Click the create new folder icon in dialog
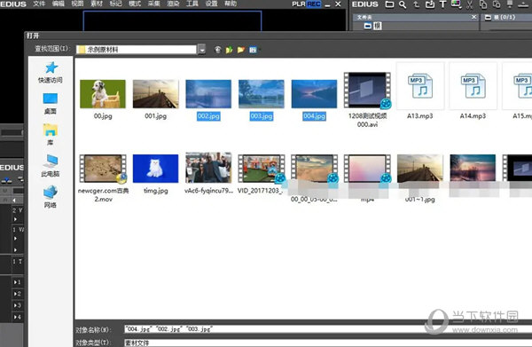532x347 pixels. pos(241,50)
